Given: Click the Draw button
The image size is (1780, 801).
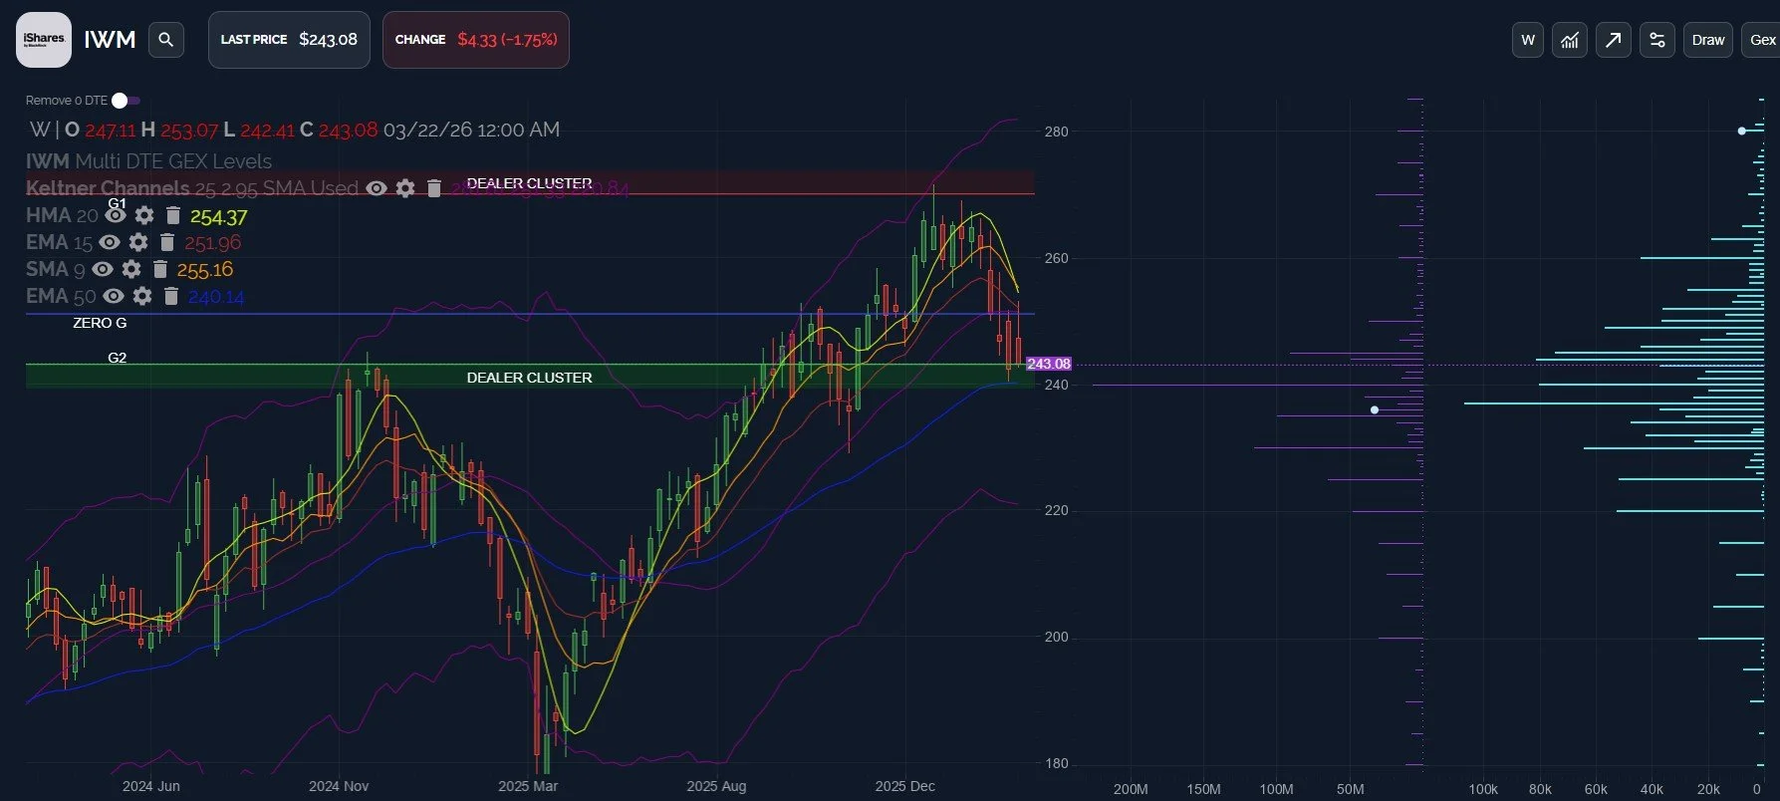Looking at the screenshot, I should (x=1708, y=40).
